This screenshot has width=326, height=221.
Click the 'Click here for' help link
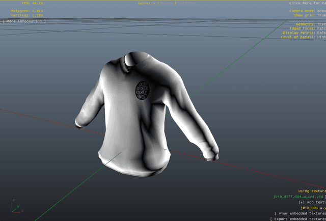pos(307,3)
